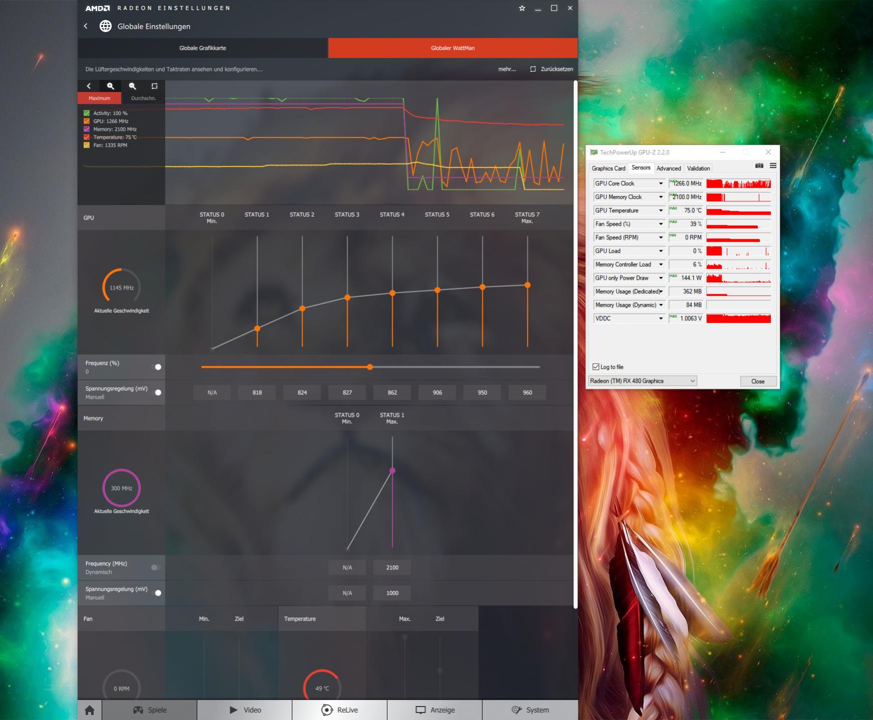This screenshot has width=873, height=720.
Task: Go back with the arrow beside Globale Einstellungen
Action: (x=86, y=26)
